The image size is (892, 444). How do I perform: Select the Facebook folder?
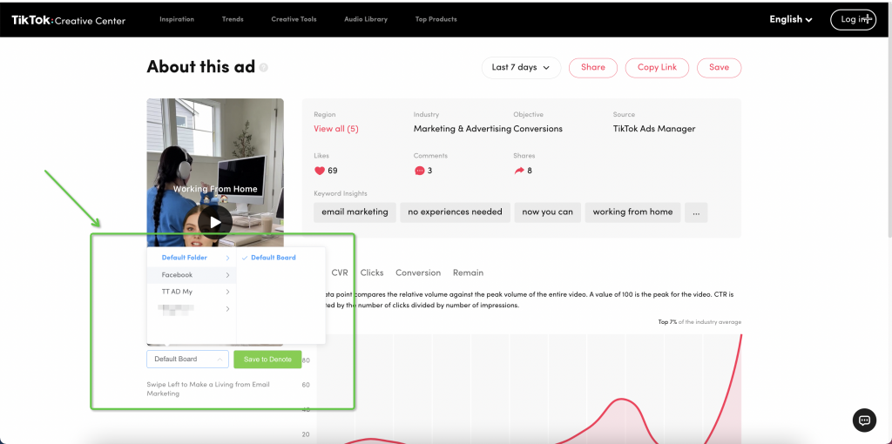192,274
